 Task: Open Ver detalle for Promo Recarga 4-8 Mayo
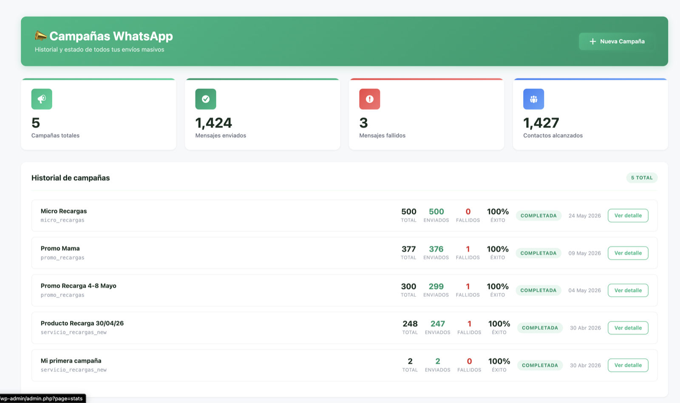[628, 290]
